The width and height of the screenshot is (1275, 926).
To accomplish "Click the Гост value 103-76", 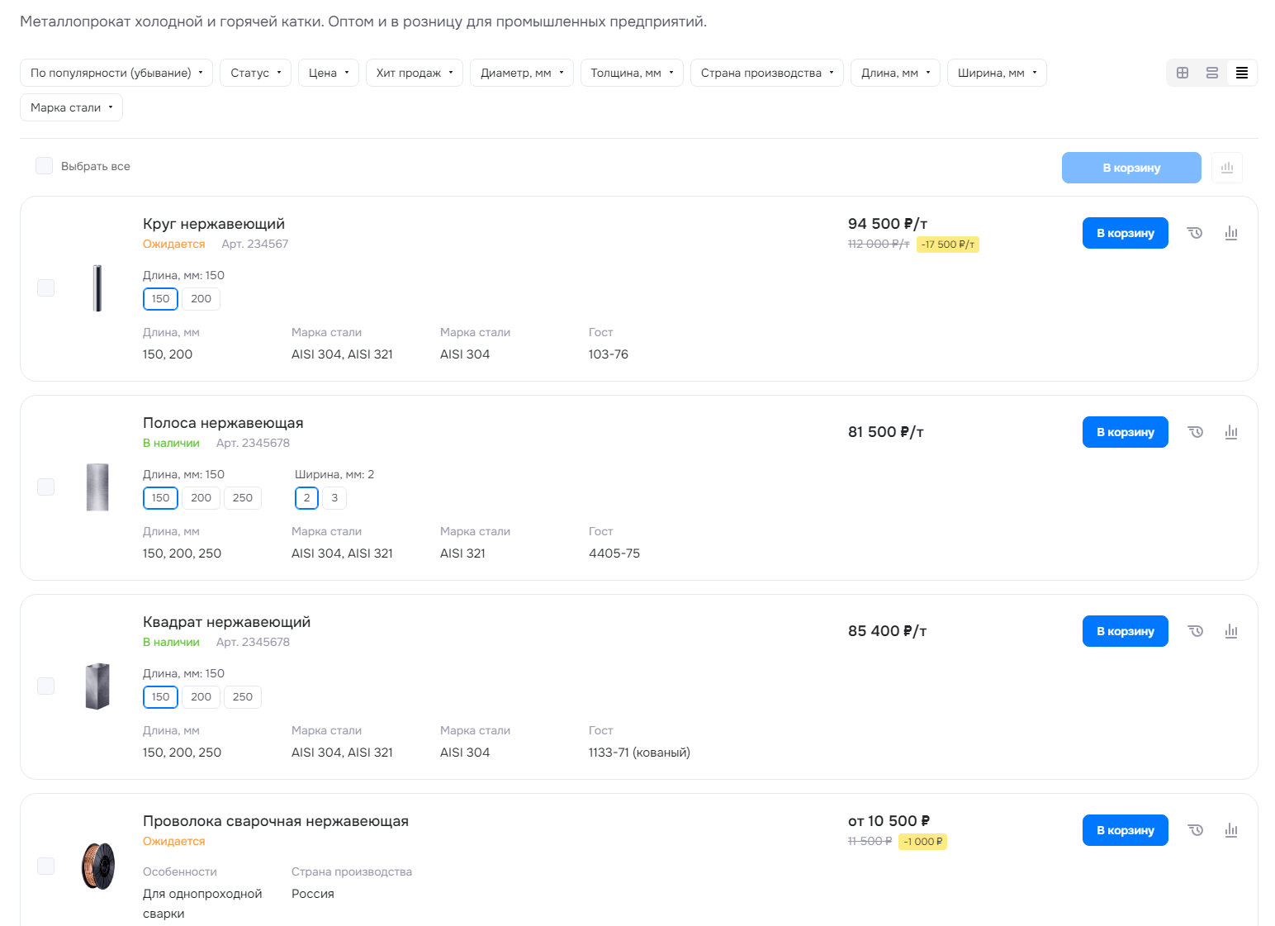I will coord(609,354).
